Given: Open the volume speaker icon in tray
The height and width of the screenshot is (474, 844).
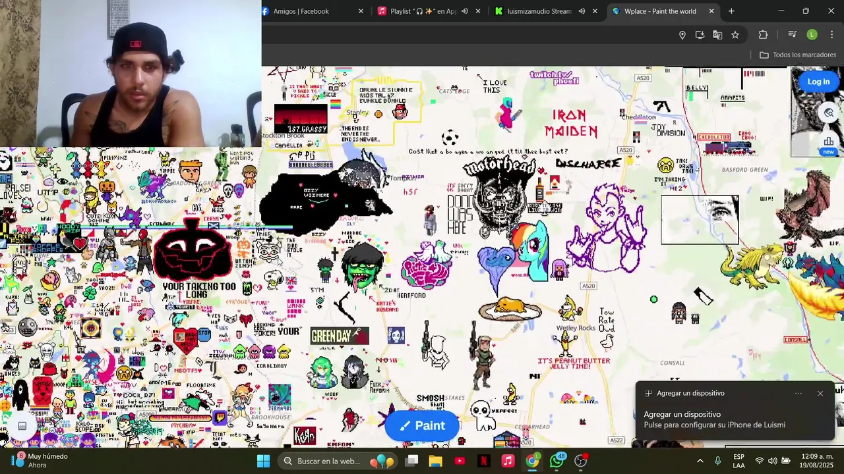Looking at the screenshot, I should point(773,461).
